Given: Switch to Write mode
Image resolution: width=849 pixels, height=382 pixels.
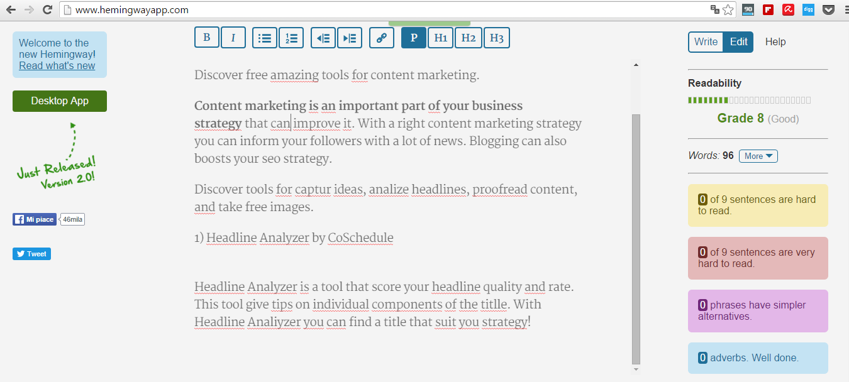Looking at the screenshot, I should point(706,42).
